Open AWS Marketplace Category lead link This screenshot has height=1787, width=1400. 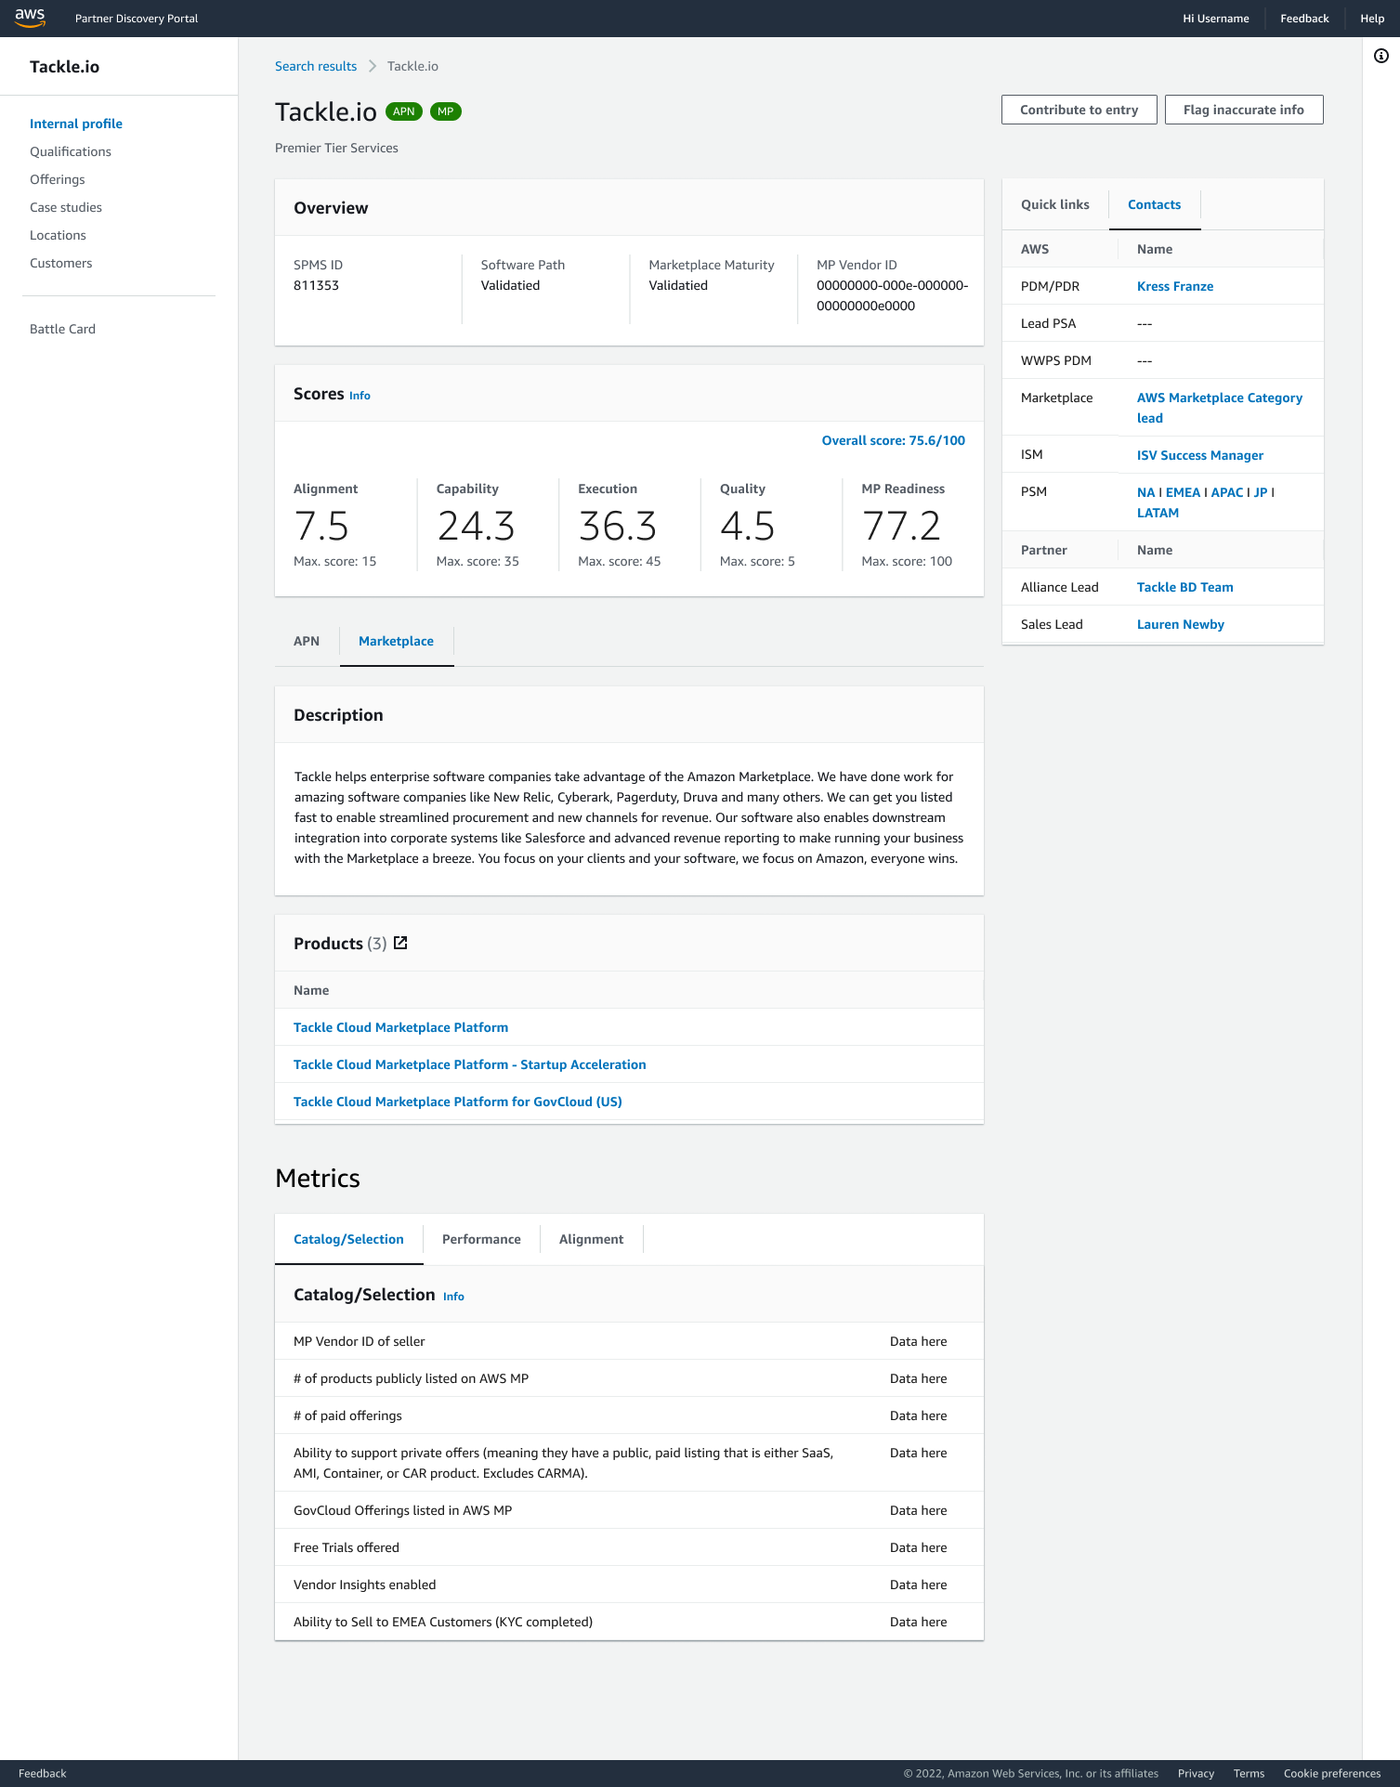click(x=1220, y=408)
